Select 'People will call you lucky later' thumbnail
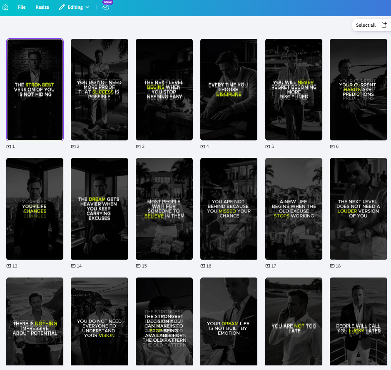The image size is (391, 370). coord(358,321)
